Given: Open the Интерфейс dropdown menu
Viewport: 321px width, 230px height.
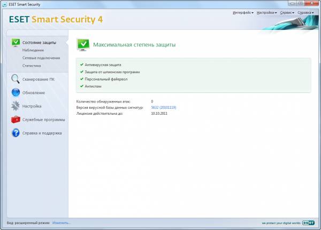Looking at the screenshot, I should pos(243,13).
